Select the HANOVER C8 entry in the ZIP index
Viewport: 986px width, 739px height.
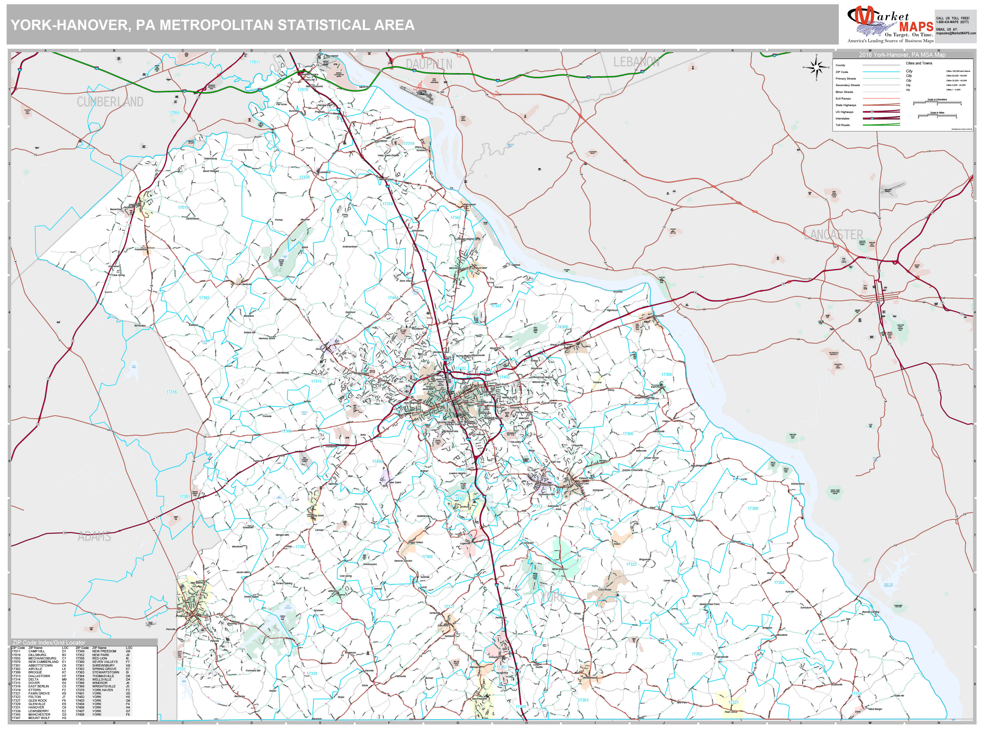click(36, 707)
